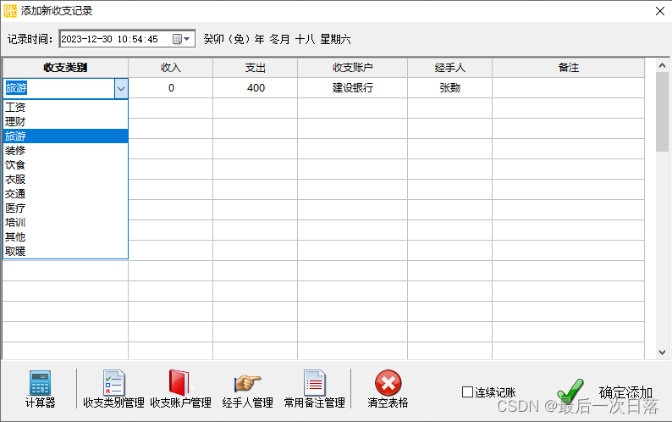Click the vertical scrollbar thumb
Viewport: 672px width, 422px height.
[662, 112]
